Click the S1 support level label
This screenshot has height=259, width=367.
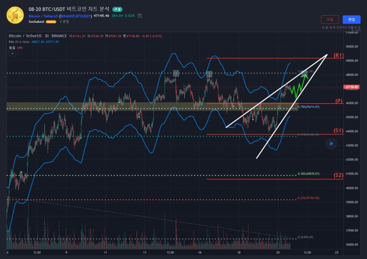click(x=339, y=130)
